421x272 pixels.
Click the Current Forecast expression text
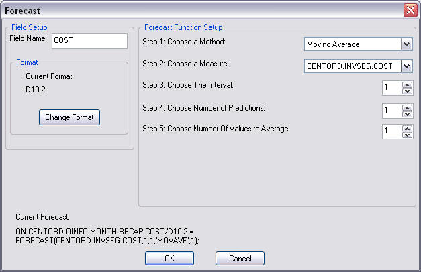click(107, 236)
